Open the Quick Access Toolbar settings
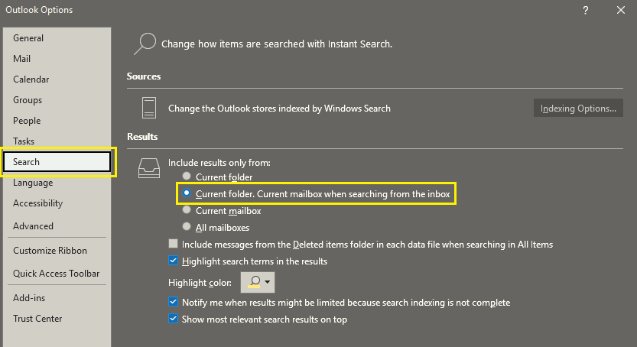637x347 pixels. pyautogui.click(x=57, y=273)
